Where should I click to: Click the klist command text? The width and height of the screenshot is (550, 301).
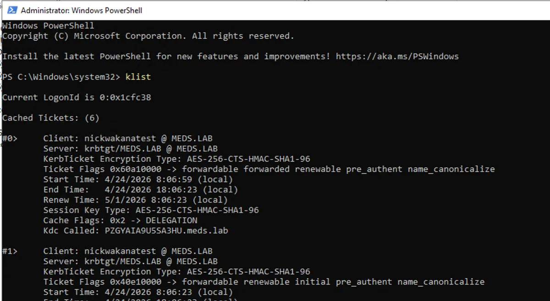(x=138, y=77)
